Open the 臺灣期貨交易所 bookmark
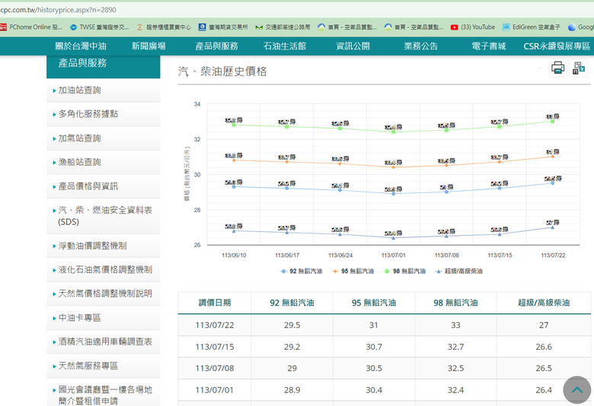This screenshot has width=594, height=406. pyautogui.click(x=223, y=27)
